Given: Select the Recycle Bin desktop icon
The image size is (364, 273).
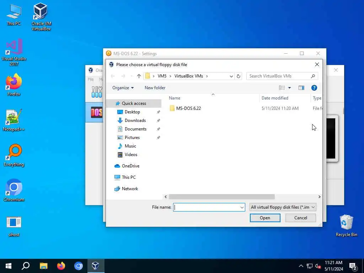Looking at the screenshot, I should tap(346, 226).
